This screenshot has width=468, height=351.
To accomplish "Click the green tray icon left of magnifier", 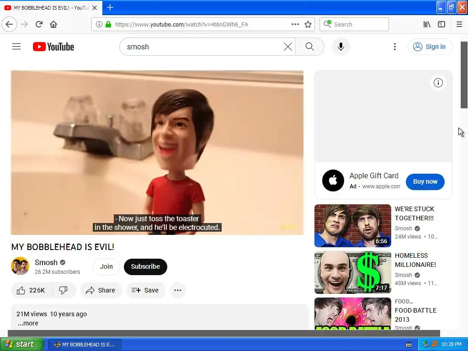I will [426, 345].
